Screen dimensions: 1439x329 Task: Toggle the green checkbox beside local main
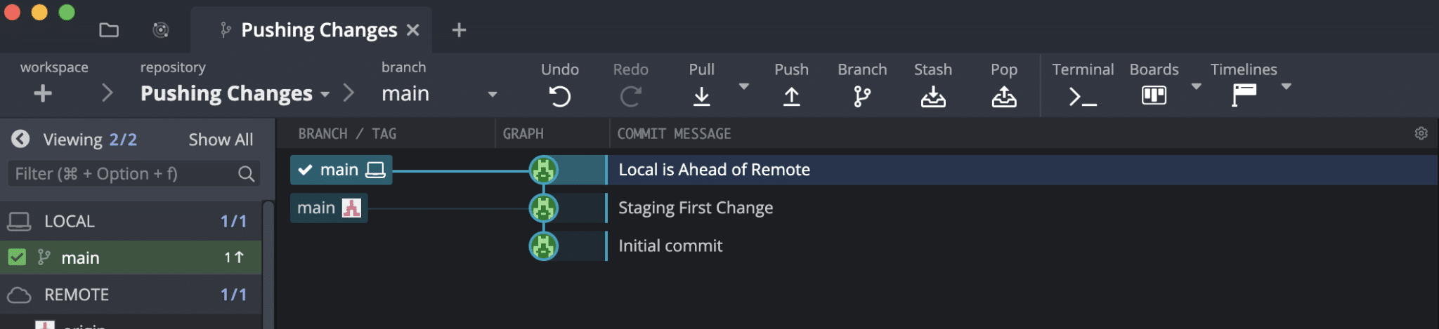click(x=17, y=257)
